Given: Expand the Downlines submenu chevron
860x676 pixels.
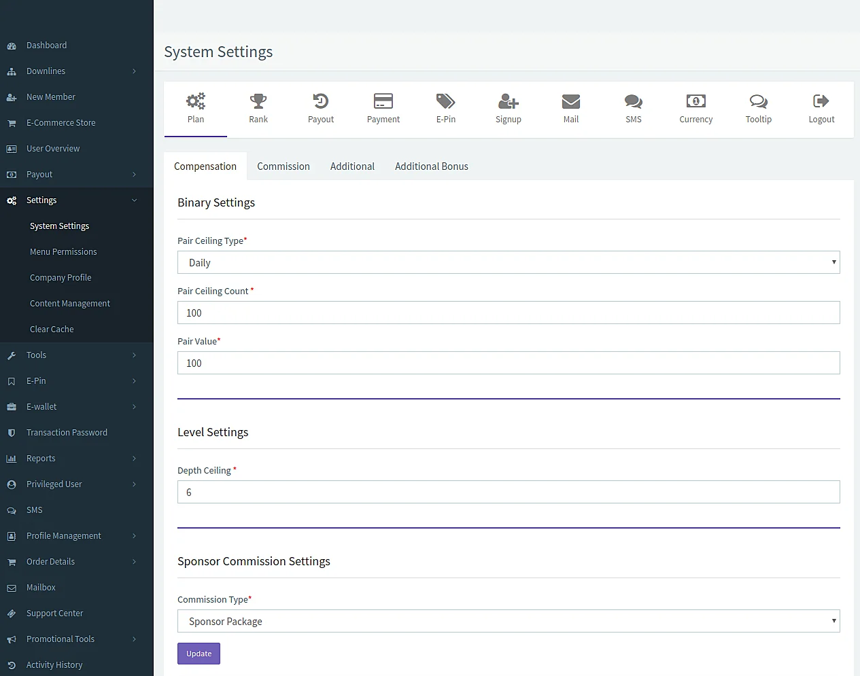Looking at the screenshot, I should pos(134,71).
